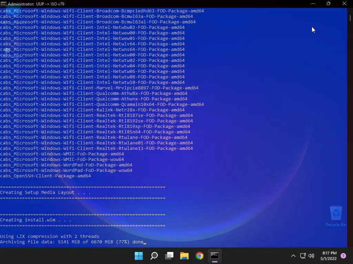Viewport: 353px width, 264px height.
Task: Click 'Using LZX compression with 2 threads'
Action: (50, 236)
